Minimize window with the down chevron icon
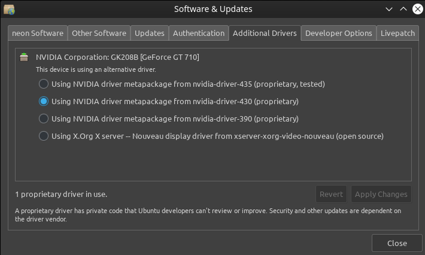This screenshot has height=255, width=425. pos(389,9)
